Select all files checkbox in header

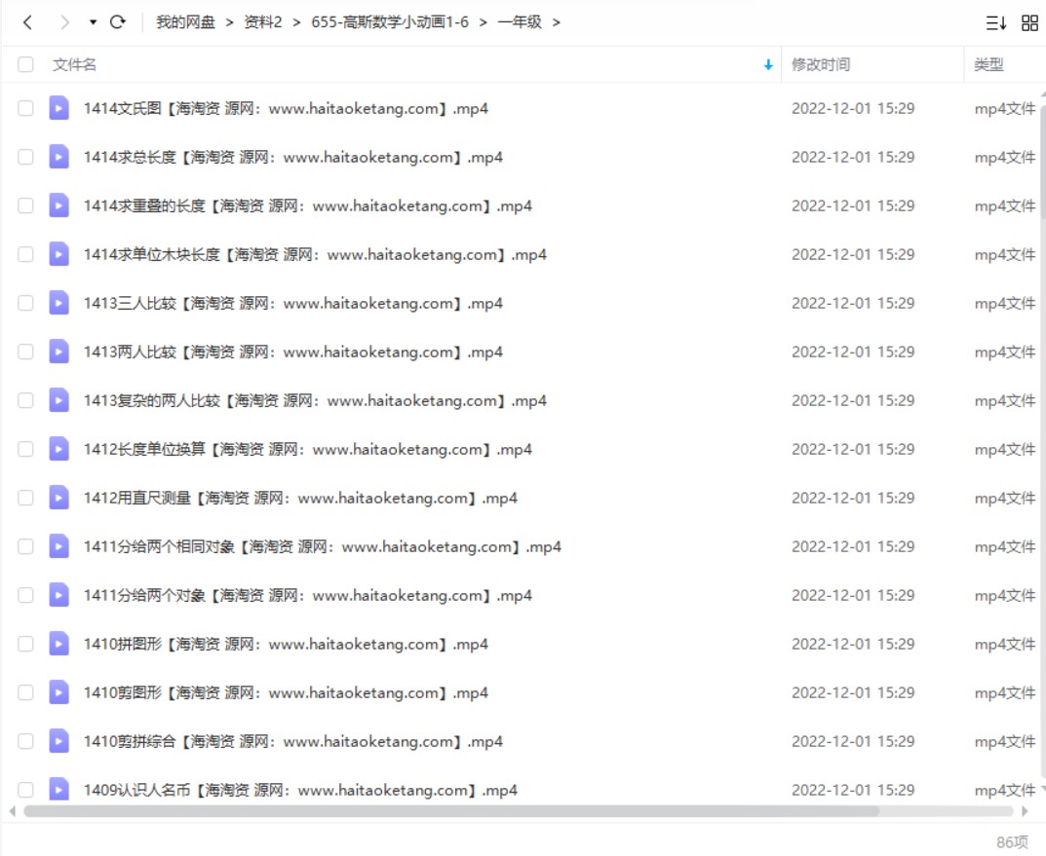(x=25, y=64)
